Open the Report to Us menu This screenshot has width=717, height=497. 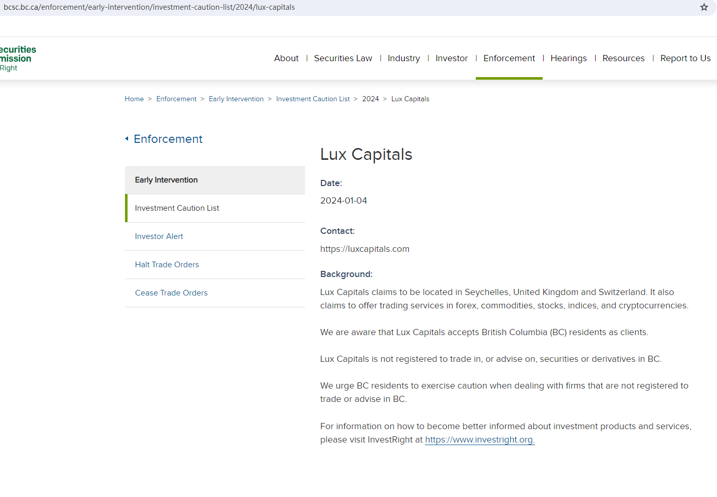point(686,58)
